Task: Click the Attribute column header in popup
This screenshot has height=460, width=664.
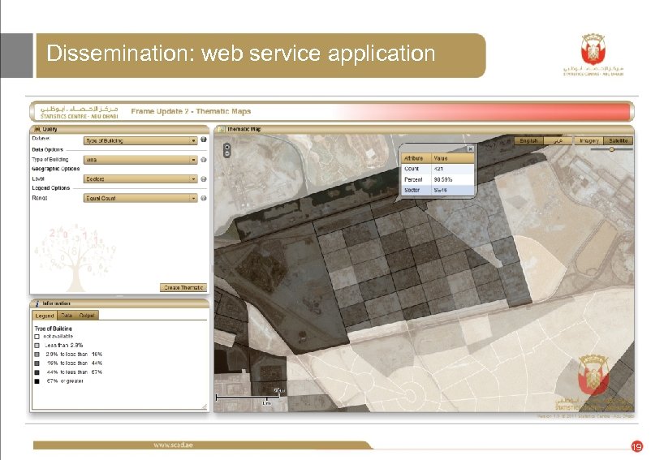Action: 416,158
